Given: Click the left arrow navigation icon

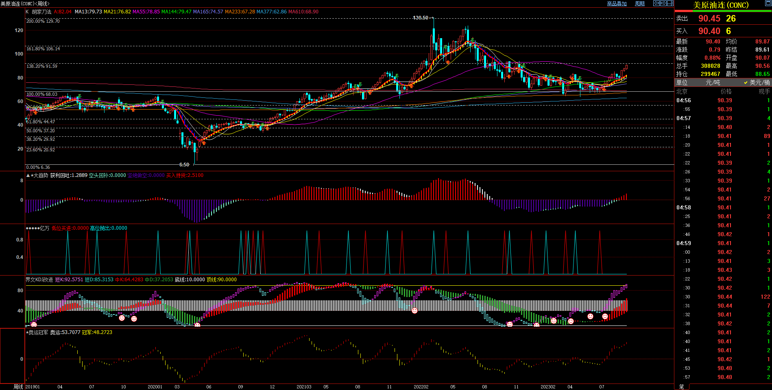Looking at the screenshot, I should (656, 3).
